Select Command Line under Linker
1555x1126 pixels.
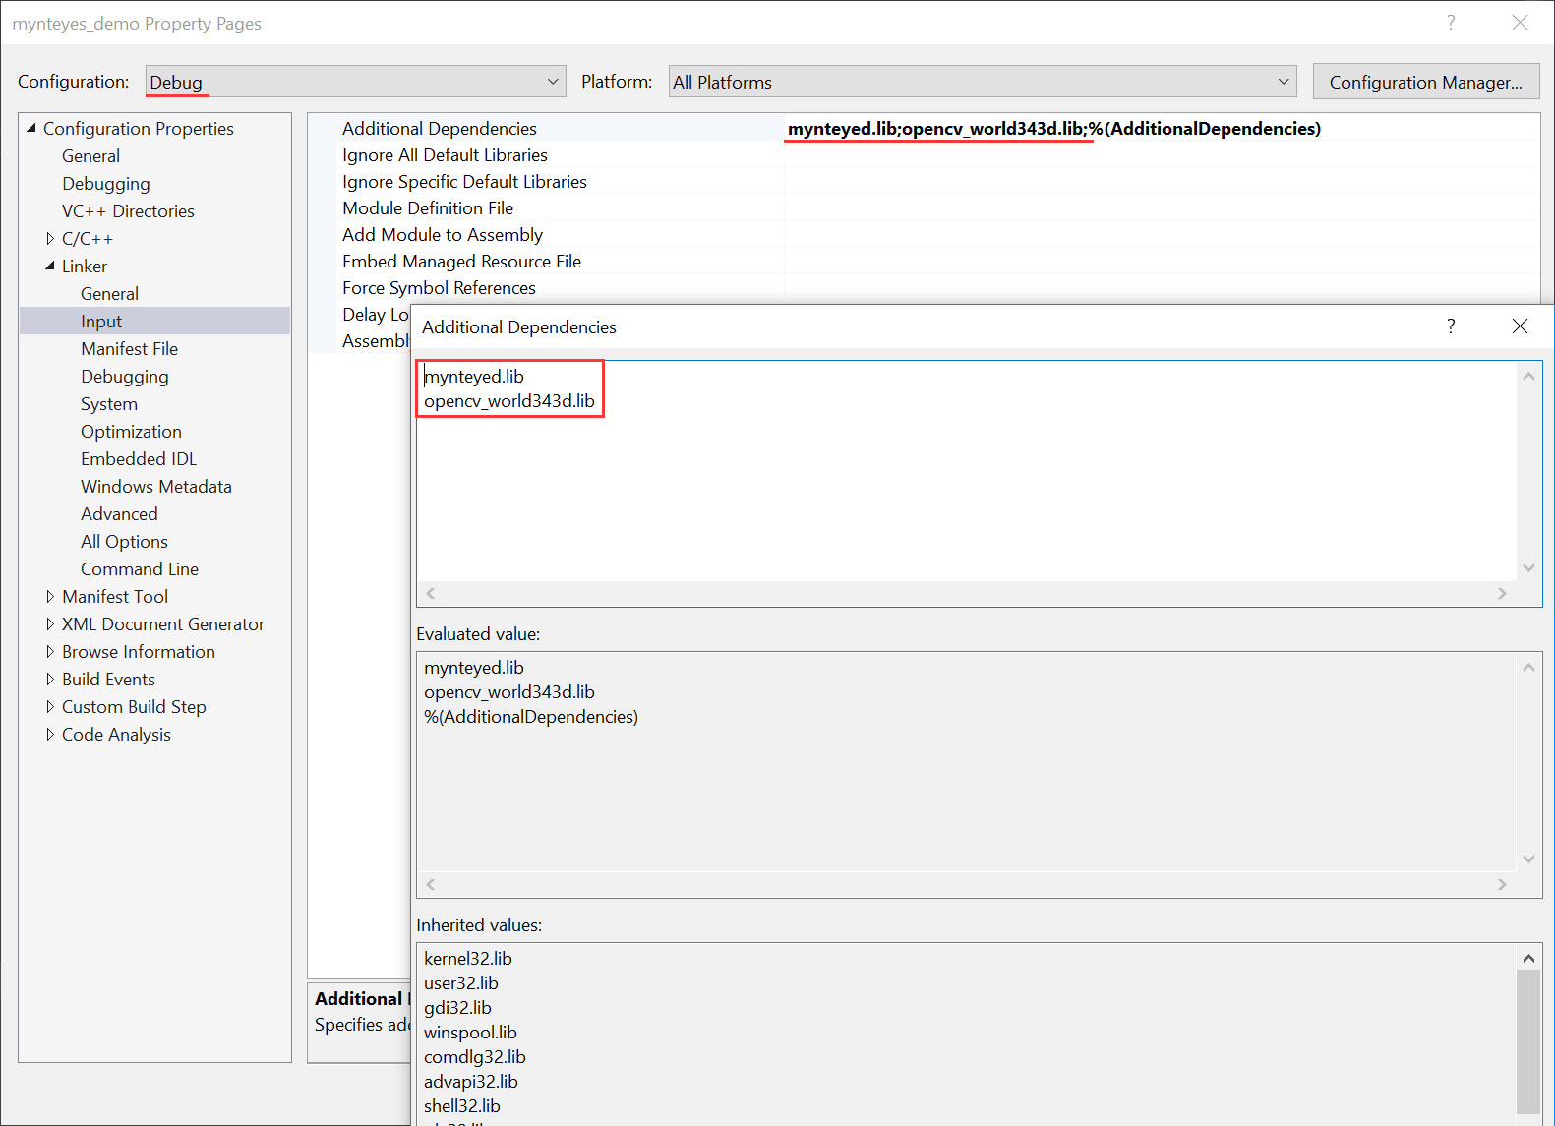point(140,569)
